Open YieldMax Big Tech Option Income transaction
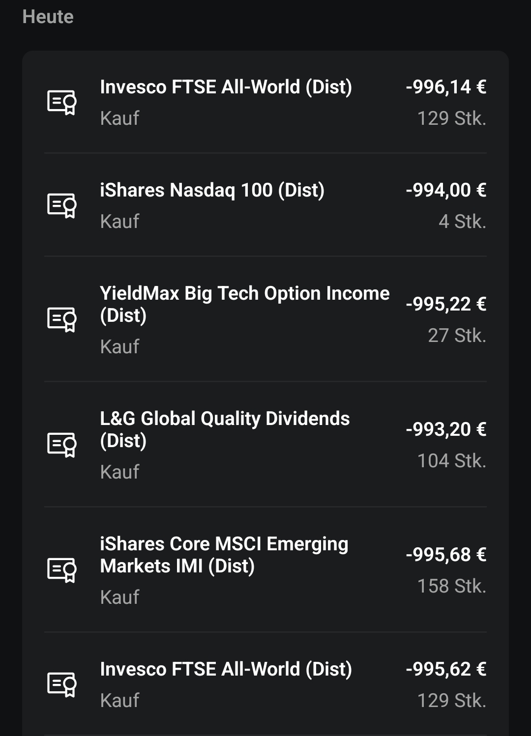 (265, 319)
